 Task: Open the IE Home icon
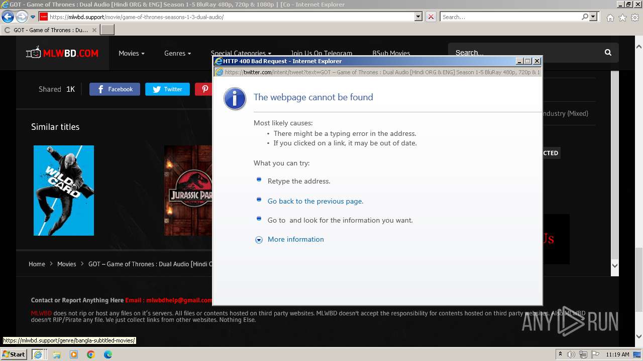click(610, 18)
